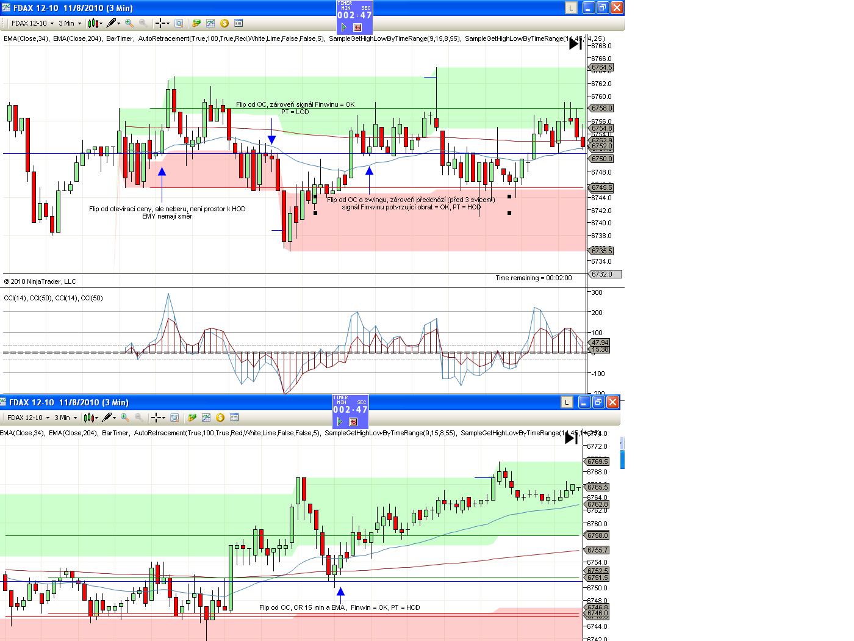The width and height of the screenshot is (854, 641).
Task: Start the timer in upper chart window
Action: 344,27
